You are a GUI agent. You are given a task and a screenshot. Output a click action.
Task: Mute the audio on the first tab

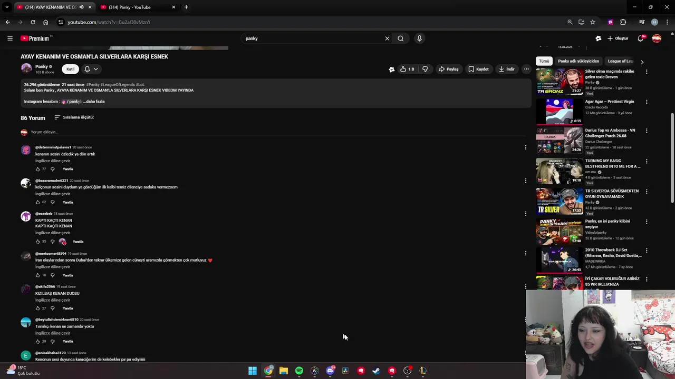click(x=81, y=7)
